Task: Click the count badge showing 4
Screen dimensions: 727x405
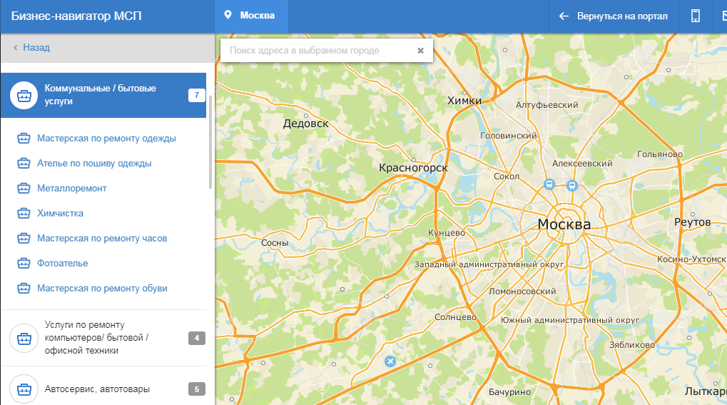Action: [x=197, y=338]
